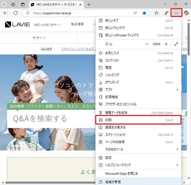Follow the Q&A検索 link
The image size is (191, 185).
point(46,49)
